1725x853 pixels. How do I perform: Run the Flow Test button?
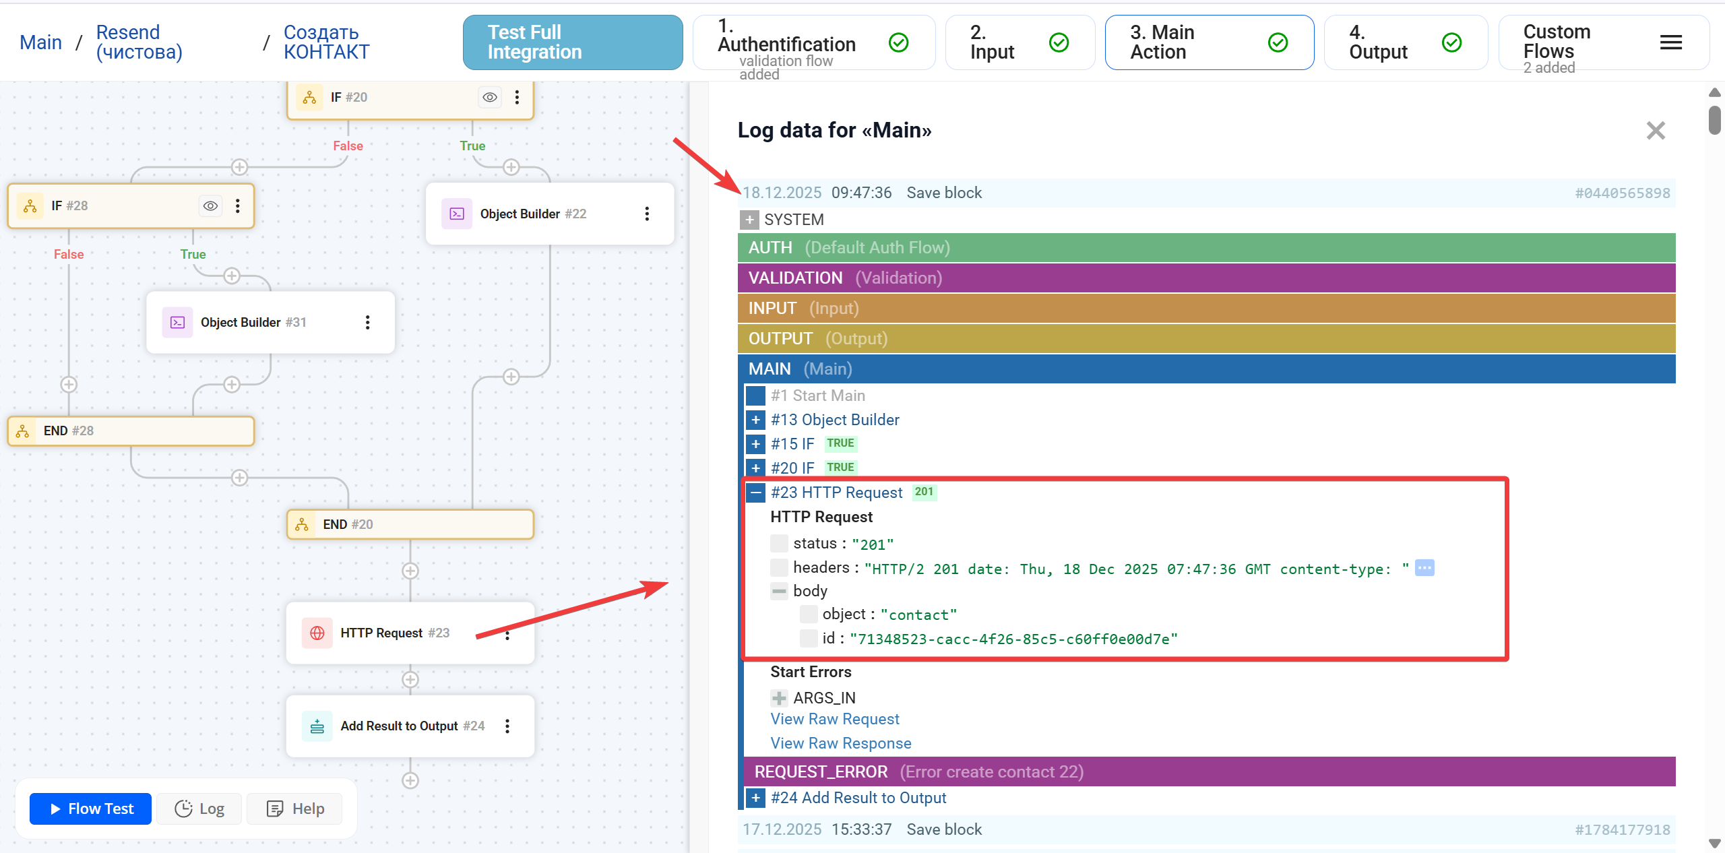click(x=91, y=809)
